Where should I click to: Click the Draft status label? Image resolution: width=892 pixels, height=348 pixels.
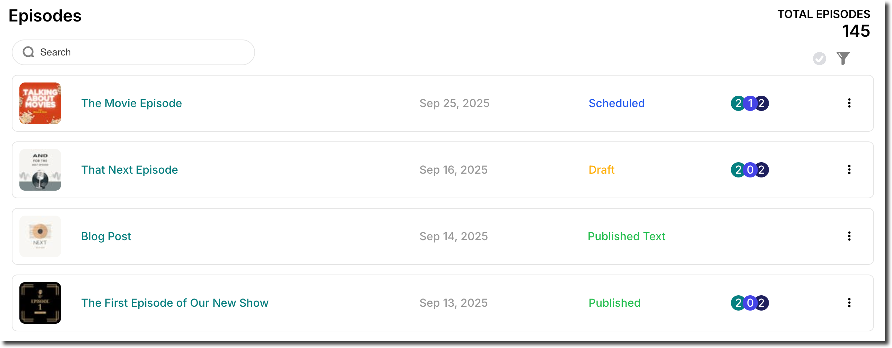tap(602, 170)
